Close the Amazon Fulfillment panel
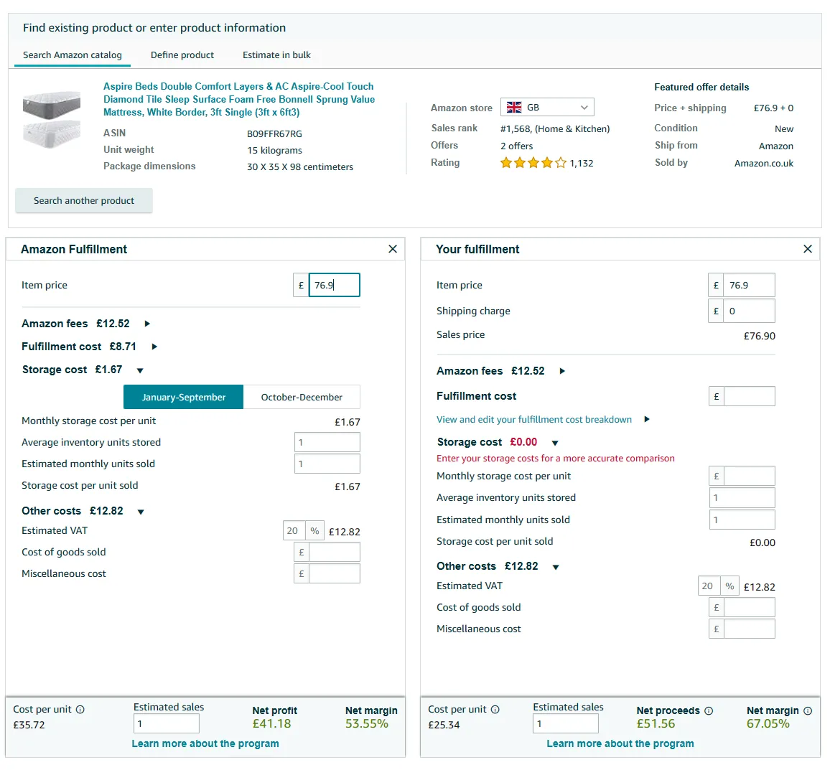Image resolution: width=830 pixels, height=770 pixels. [393, 249]
